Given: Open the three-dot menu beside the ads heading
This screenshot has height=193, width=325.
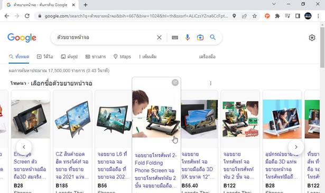Looking at the screenshot, I should [x=210, y=83].
